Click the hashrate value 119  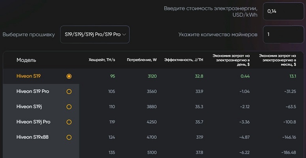pyautogui.click(x=112, y=122)
